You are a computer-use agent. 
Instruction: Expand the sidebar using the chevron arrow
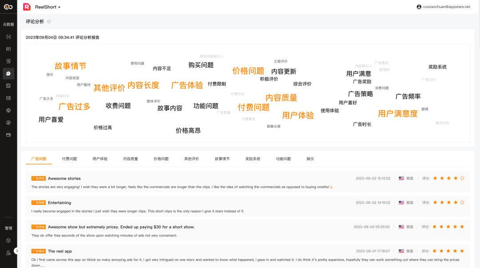(x=17, y=251)
